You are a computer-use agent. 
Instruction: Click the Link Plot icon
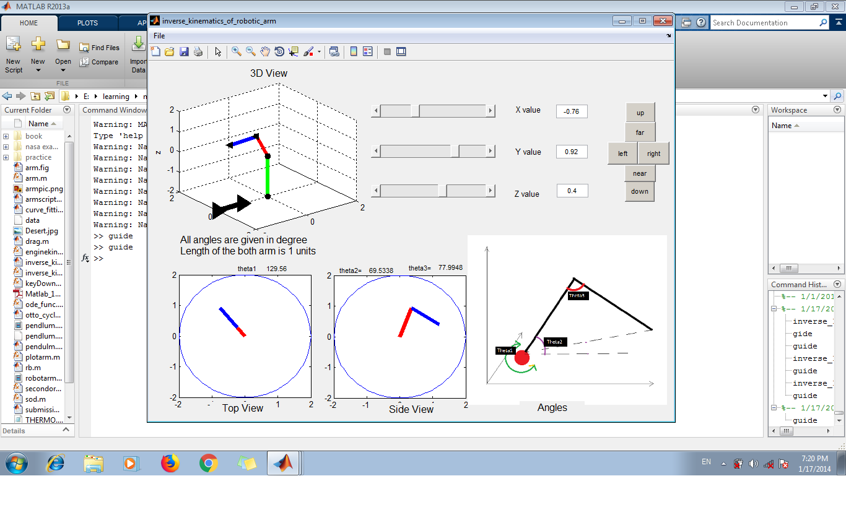(x=334, y=51)
